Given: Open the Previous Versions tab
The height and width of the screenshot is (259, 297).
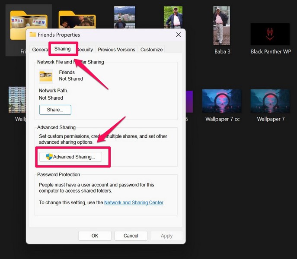Looking at the screenshot, I should [116, 50].
